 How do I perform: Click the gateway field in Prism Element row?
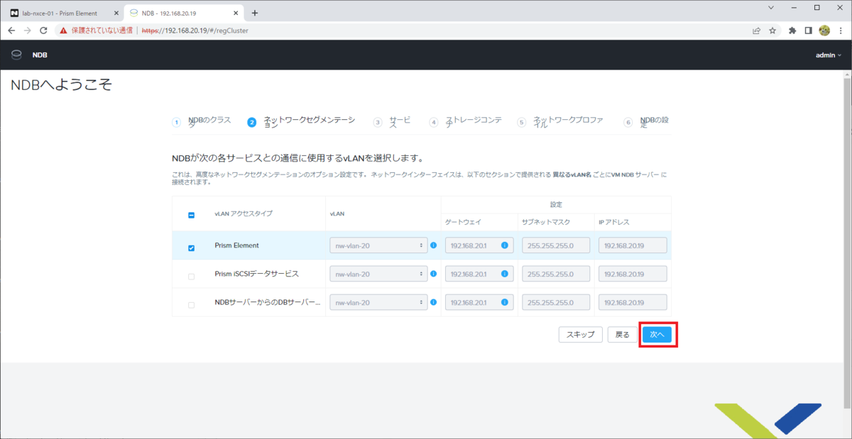point(479,245)
